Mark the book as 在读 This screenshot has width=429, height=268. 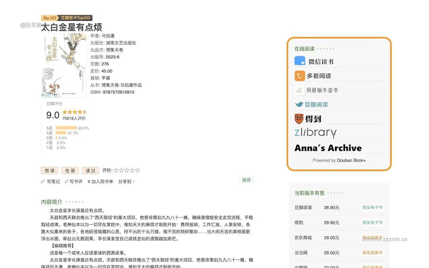70,171
